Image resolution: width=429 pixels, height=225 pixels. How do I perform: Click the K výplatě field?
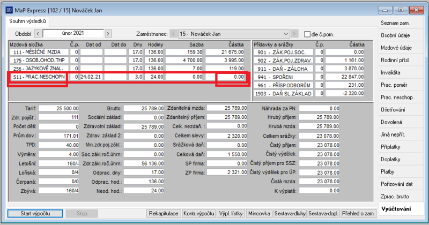click(319, 191)
